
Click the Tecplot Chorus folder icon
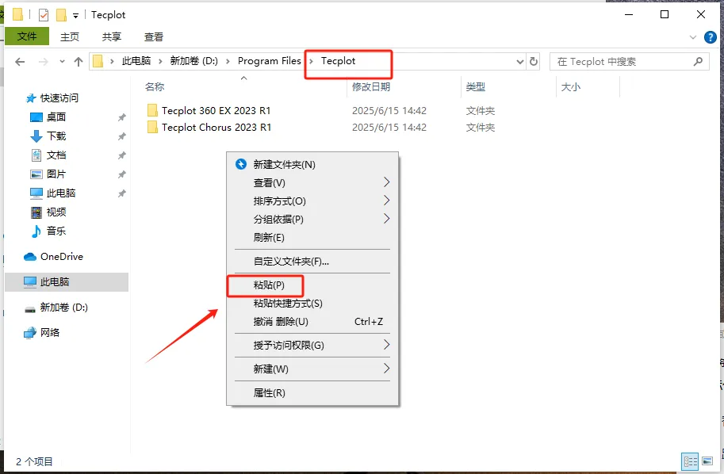(x=152, y=127)
